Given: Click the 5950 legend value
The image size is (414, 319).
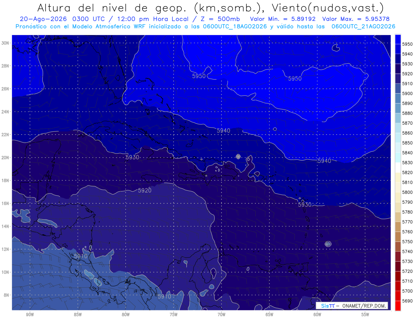Looking at the screenshot, I should tap(407, 44).
